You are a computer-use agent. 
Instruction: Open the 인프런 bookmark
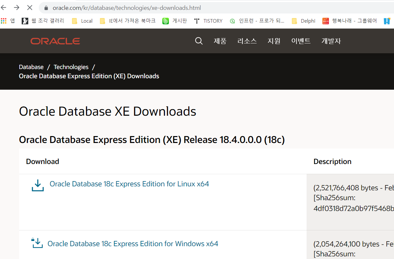click(x=257, y=21)
